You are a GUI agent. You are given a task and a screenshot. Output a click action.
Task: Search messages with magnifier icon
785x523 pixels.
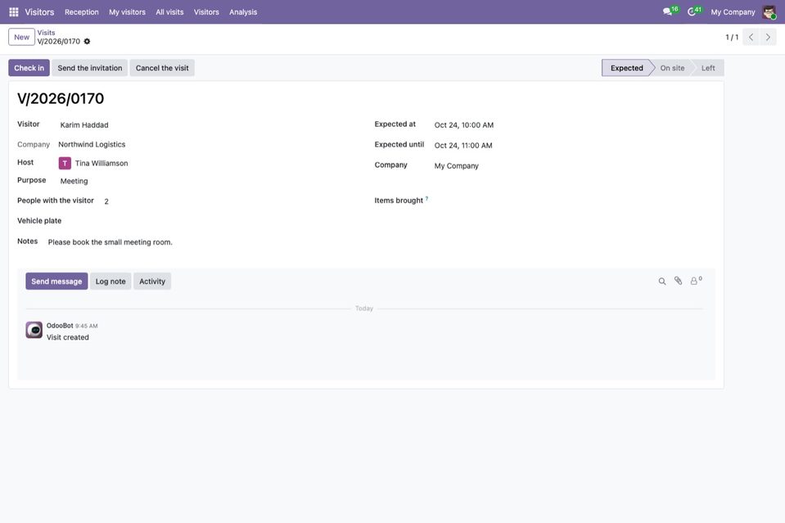click(662, 282)
